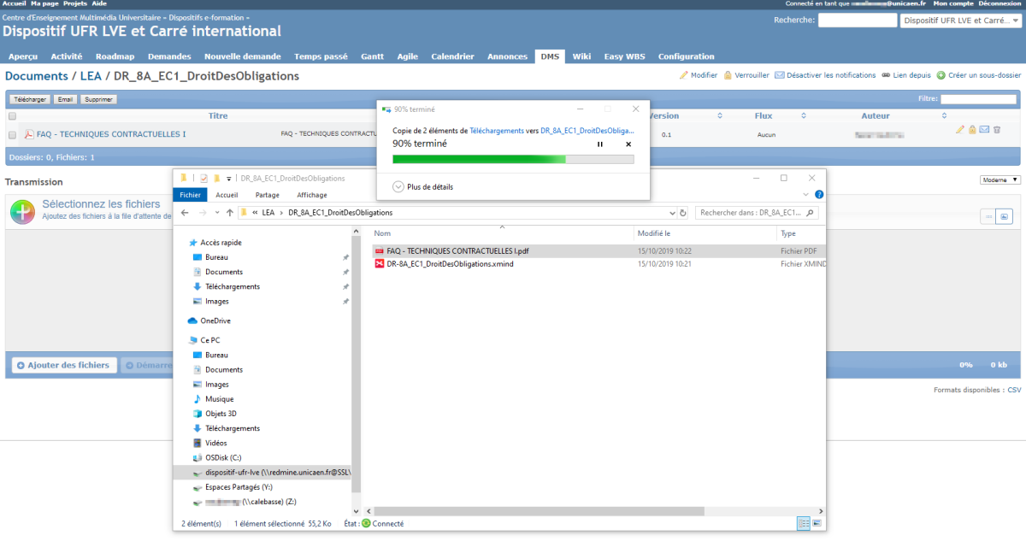The image size is (1026, 547).
Task: Click the green plus icon for Créer un sous-dossier
Action: [x=941, y=75]
